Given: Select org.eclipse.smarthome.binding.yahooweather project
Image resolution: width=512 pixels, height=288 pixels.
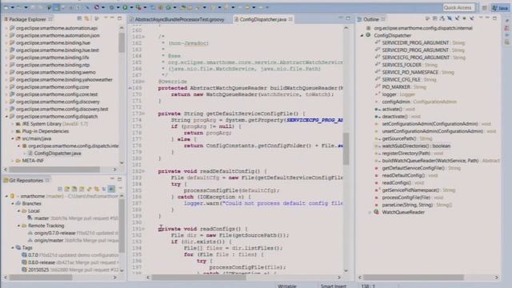Looking at the screenshot, I should pos(64,80).
